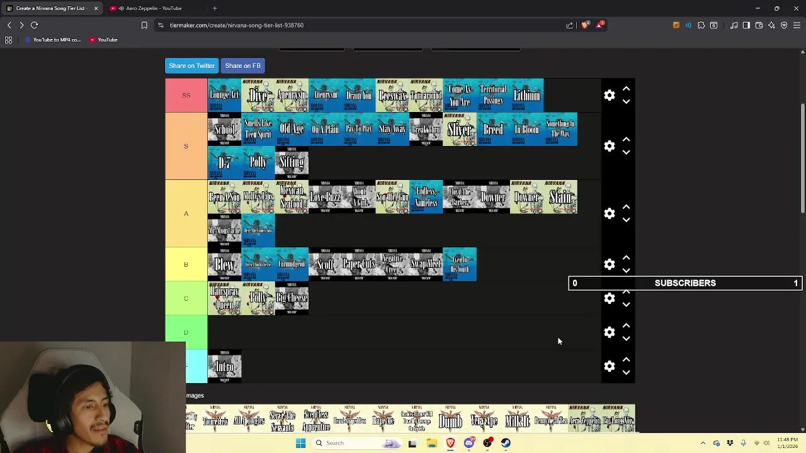Select the Milk It tile in pool
Screen dimensions: 806x453
pyautogui.click(x=518, y=420)
